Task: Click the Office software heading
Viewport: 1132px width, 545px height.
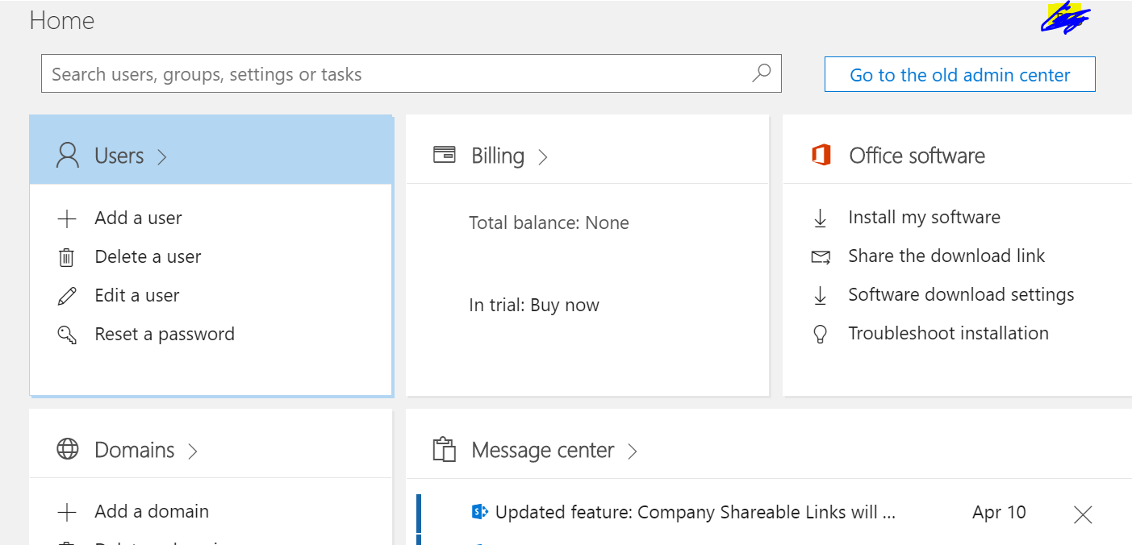Action: [917, 155]
